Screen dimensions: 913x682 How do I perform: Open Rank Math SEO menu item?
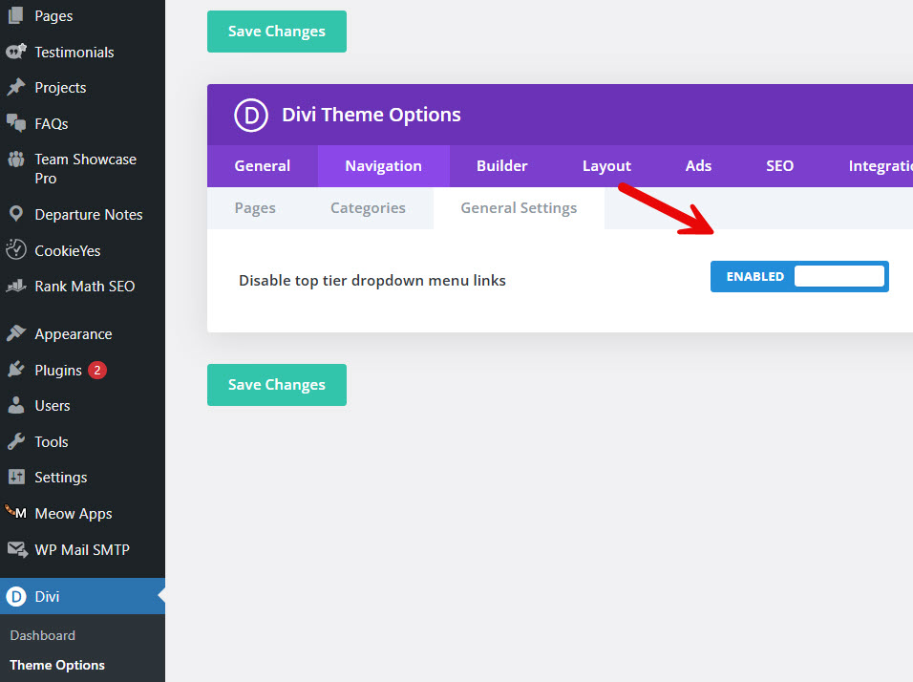click(x=85, y=287)
